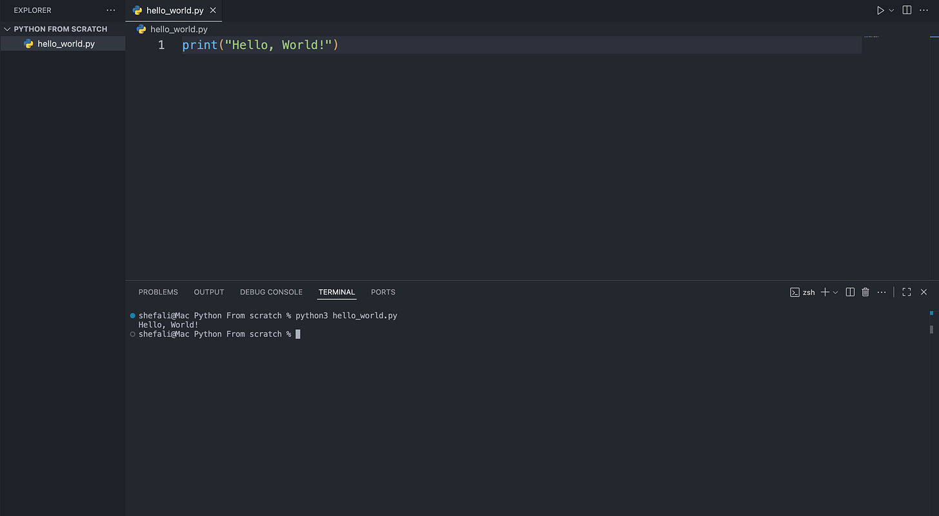Split the editor to the right
939x516 pixels.
point(907,10)
